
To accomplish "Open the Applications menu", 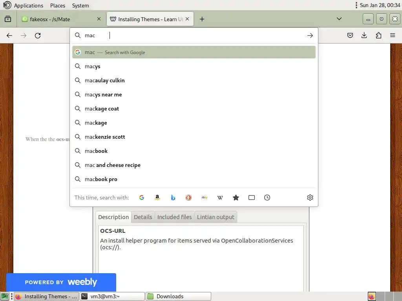I will (x=28, y=5).
